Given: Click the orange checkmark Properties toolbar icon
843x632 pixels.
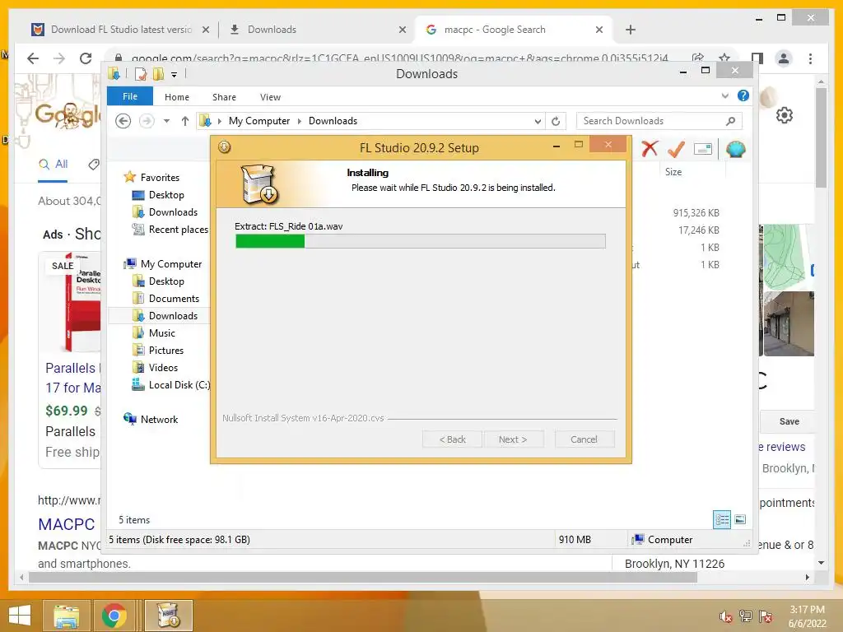Looking at the screenshot, I should [676, 149].
